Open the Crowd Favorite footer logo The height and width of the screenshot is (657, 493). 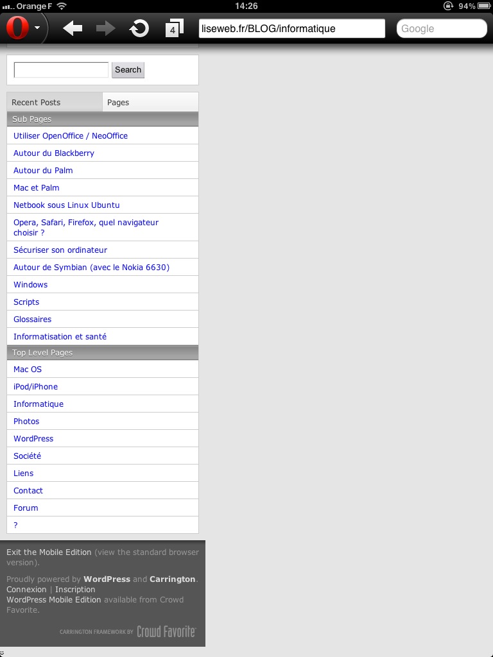[166, 631]
